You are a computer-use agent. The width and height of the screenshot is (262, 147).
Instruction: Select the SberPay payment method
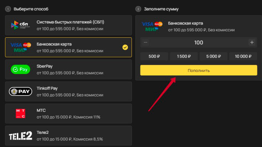pyautogui.click(x=68, y=69)
